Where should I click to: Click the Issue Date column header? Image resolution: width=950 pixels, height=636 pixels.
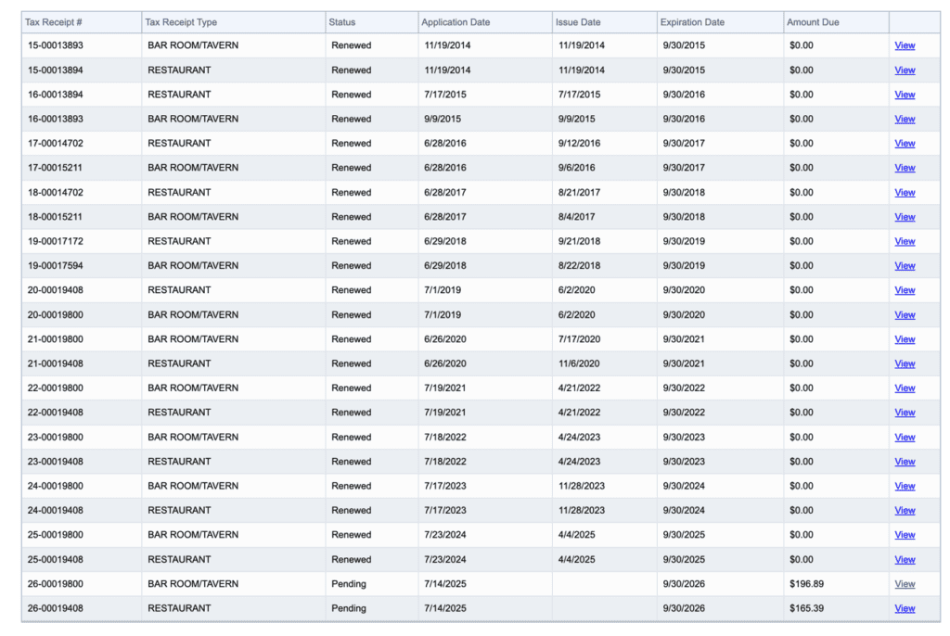[578, 22]
